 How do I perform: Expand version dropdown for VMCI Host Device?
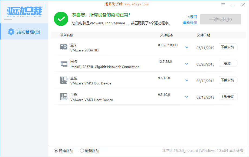tap(187, 97)
